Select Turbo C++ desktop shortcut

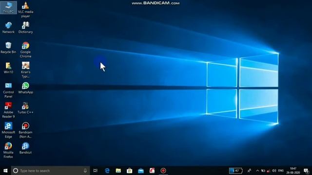tap(25, 108)
